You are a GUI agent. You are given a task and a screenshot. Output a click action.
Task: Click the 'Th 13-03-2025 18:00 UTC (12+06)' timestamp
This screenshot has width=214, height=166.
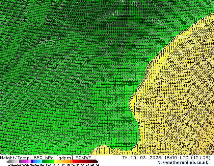(x=166, y=158)
